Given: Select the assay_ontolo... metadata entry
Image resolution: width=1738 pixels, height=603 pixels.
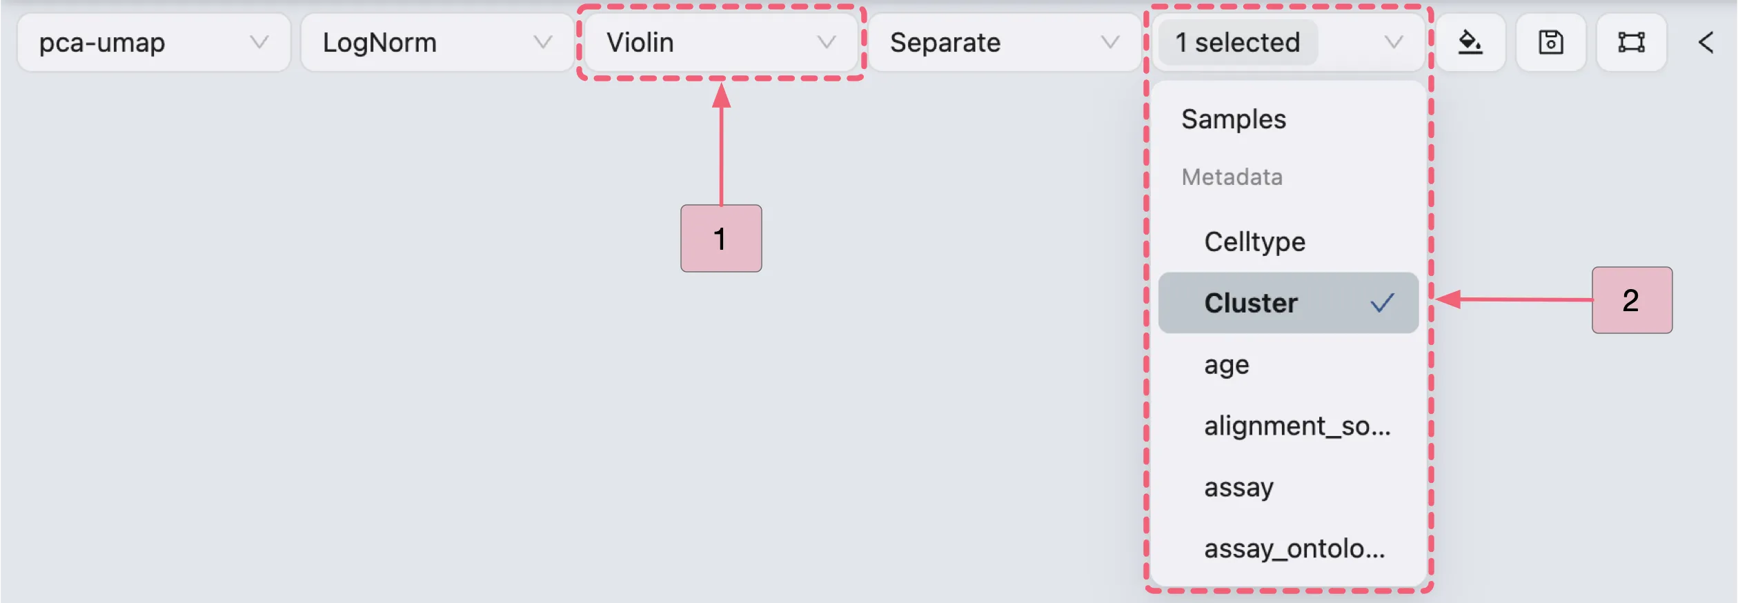Looking at the screenshot, I should (1296, 548).
